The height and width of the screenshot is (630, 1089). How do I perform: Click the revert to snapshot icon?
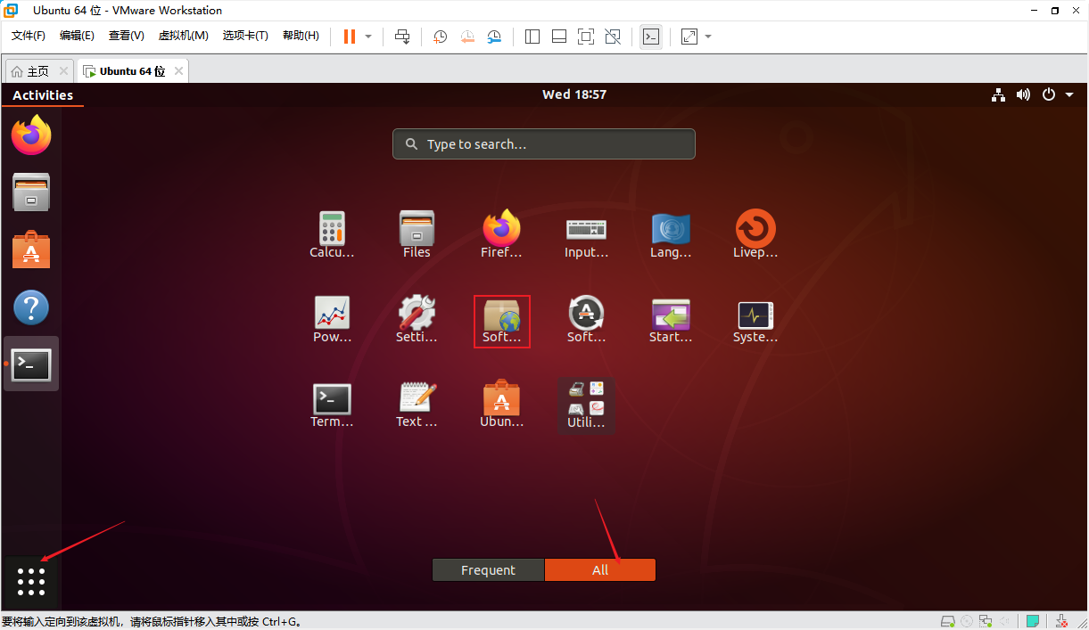(467, 37)
